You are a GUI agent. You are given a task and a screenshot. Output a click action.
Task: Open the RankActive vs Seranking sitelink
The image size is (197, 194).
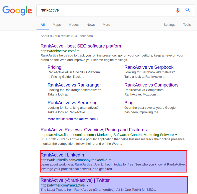pos(73,103)
